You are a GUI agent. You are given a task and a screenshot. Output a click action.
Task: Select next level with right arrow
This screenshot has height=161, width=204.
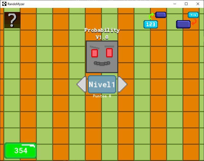coord(122,84)
